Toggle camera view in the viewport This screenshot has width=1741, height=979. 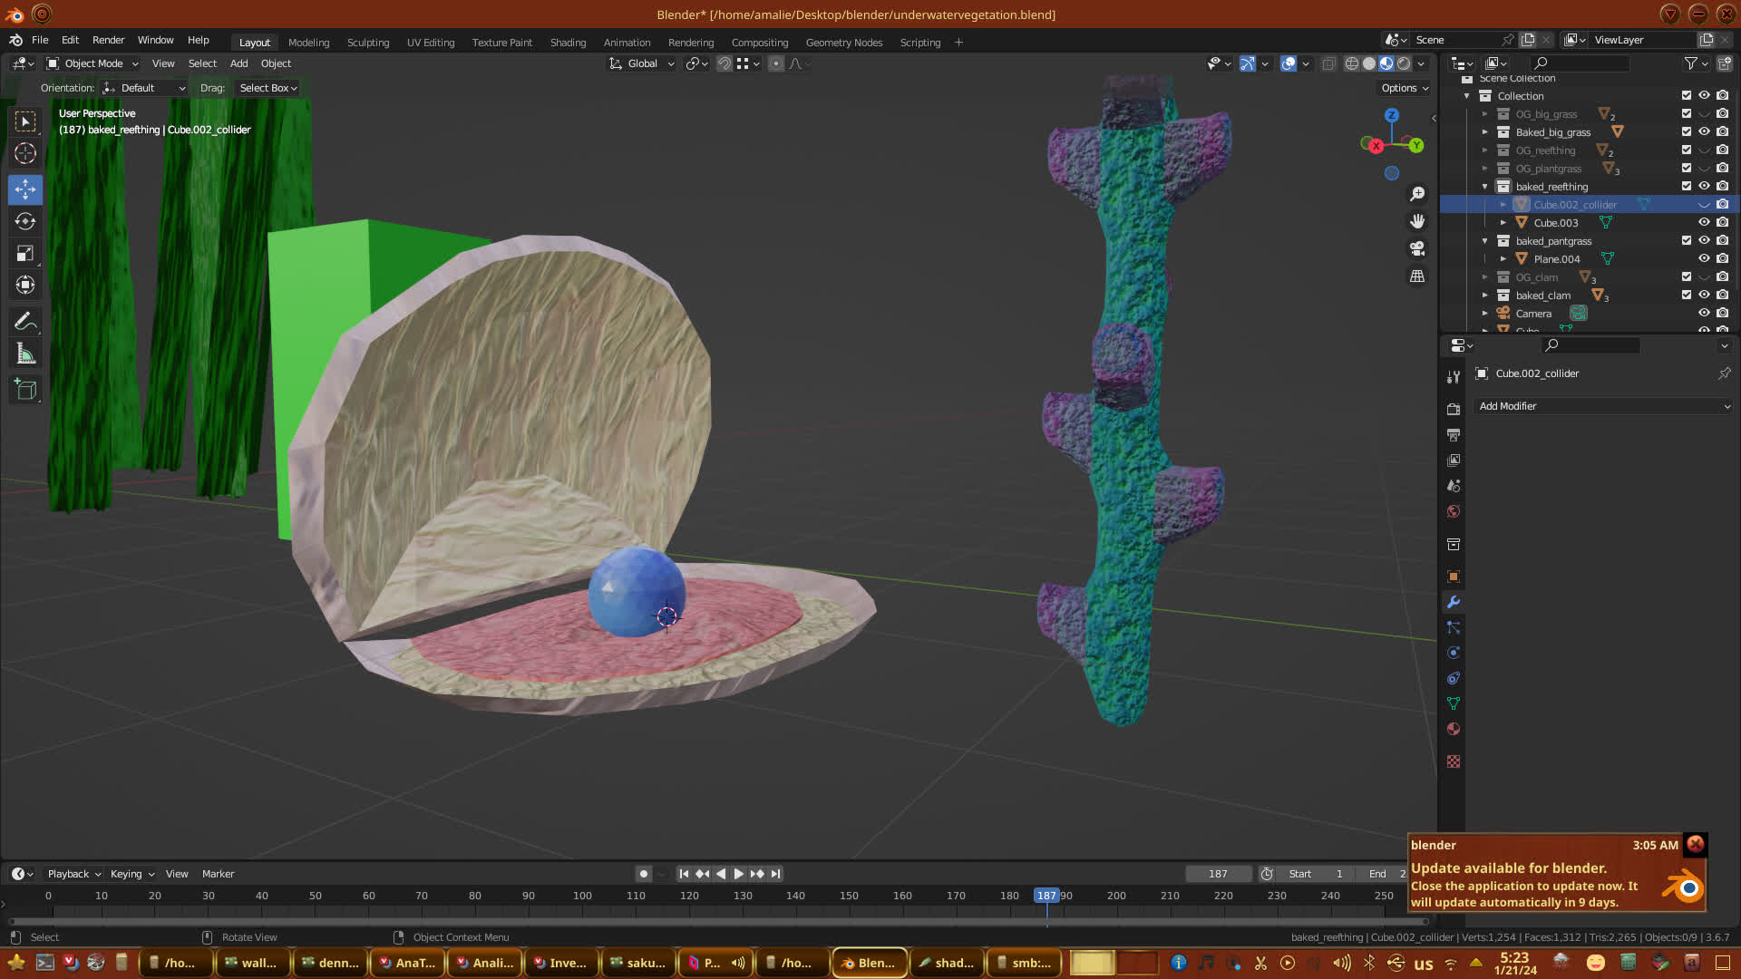(1416, 248)
